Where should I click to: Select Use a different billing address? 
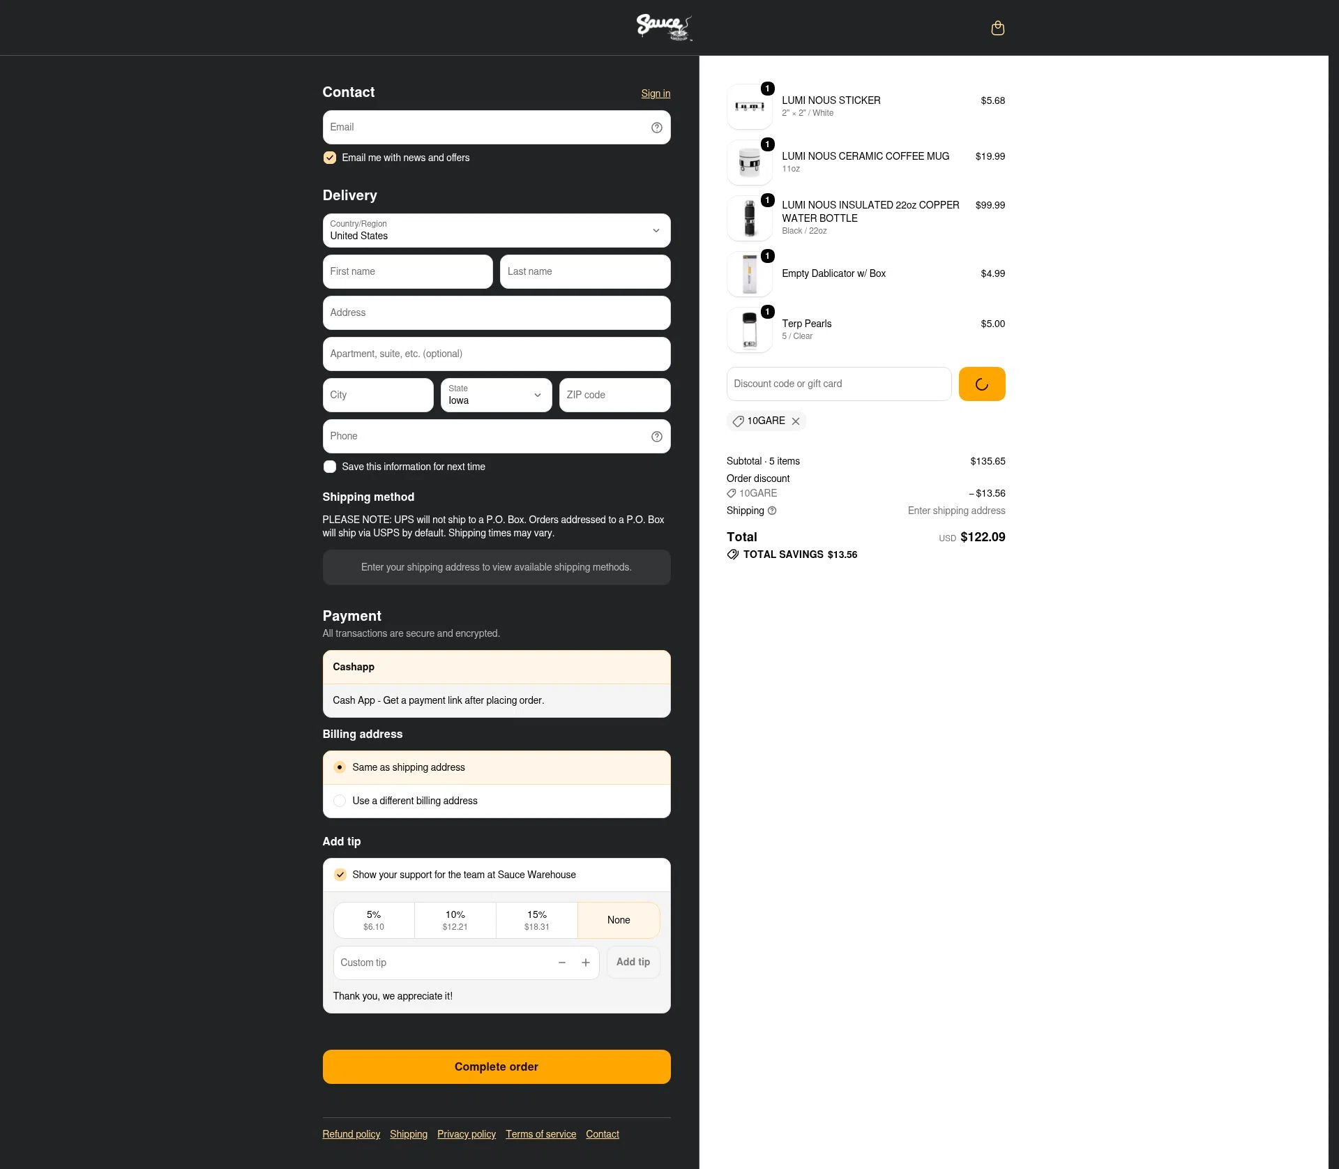coord(497,801)
